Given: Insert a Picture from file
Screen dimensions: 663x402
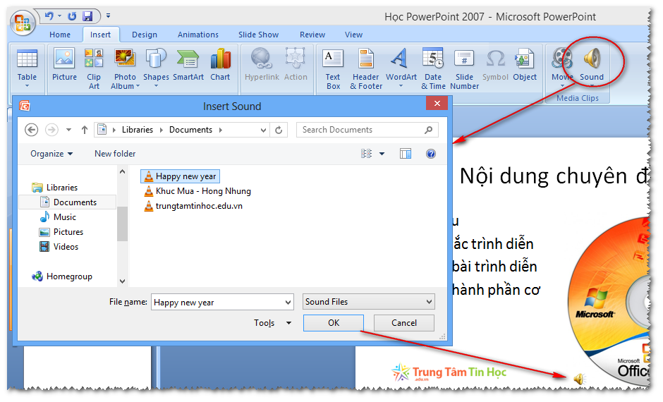Looking at the screenshot, I should coord(64,64).
